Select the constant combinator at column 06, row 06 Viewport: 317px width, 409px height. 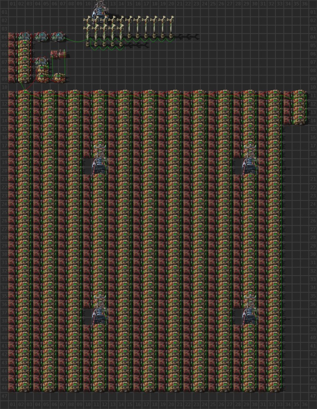[54, 54]
